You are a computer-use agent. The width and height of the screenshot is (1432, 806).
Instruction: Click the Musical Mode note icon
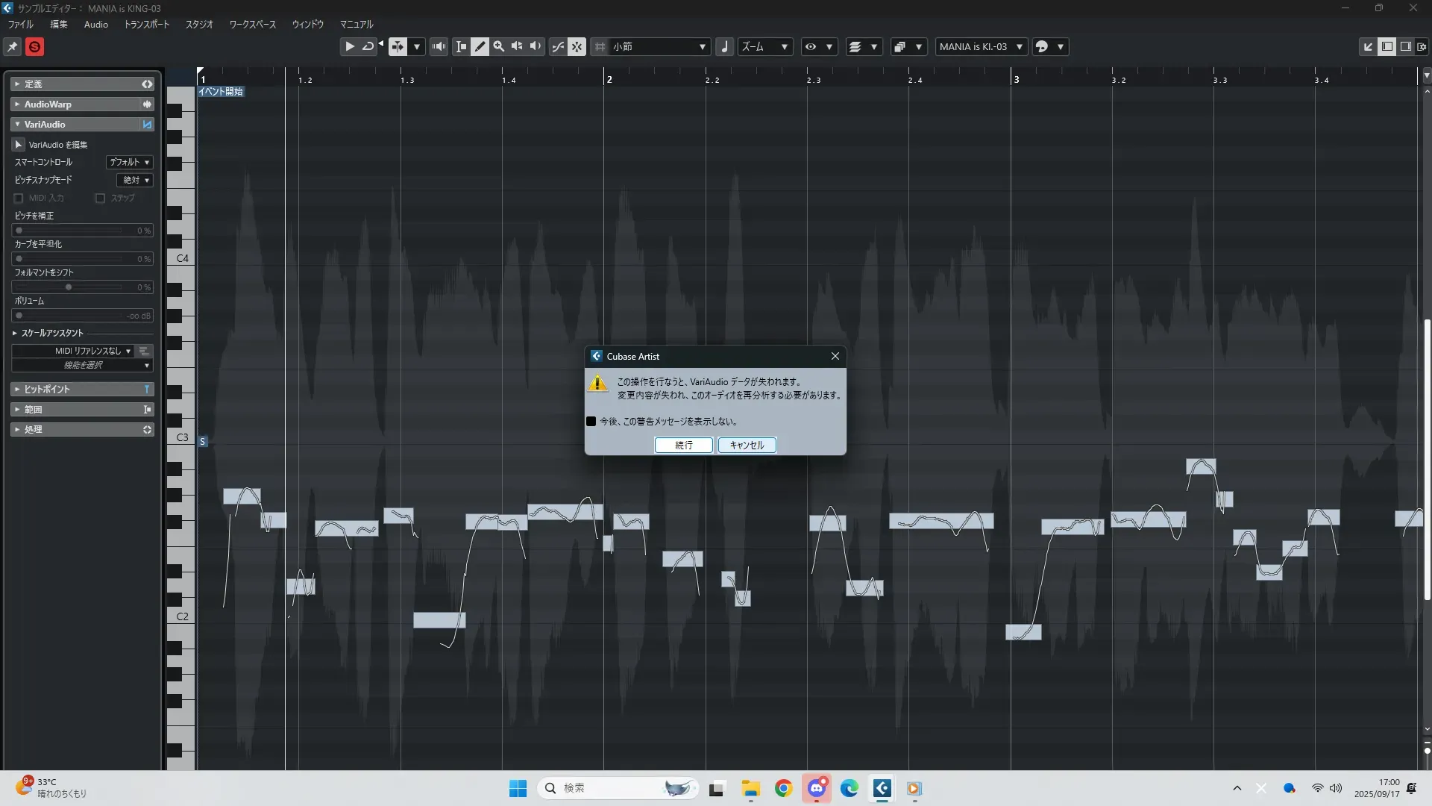[724, 46]
